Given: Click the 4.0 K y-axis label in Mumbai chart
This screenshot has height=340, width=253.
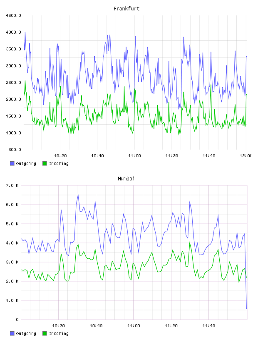Looking at the screenshot, I should 12,243.
